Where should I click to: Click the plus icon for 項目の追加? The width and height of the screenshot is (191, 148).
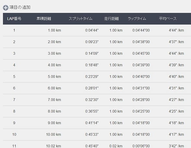6,8
